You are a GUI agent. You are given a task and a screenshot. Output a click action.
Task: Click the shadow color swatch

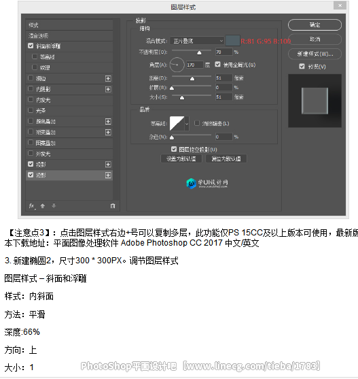(232, 40)
